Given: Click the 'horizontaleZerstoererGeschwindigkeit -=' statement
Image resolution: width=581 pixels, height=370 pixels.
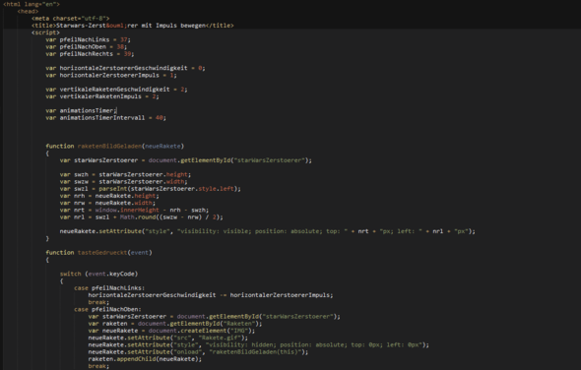Looking at the screenshot, I should click(x=211, y=295).
